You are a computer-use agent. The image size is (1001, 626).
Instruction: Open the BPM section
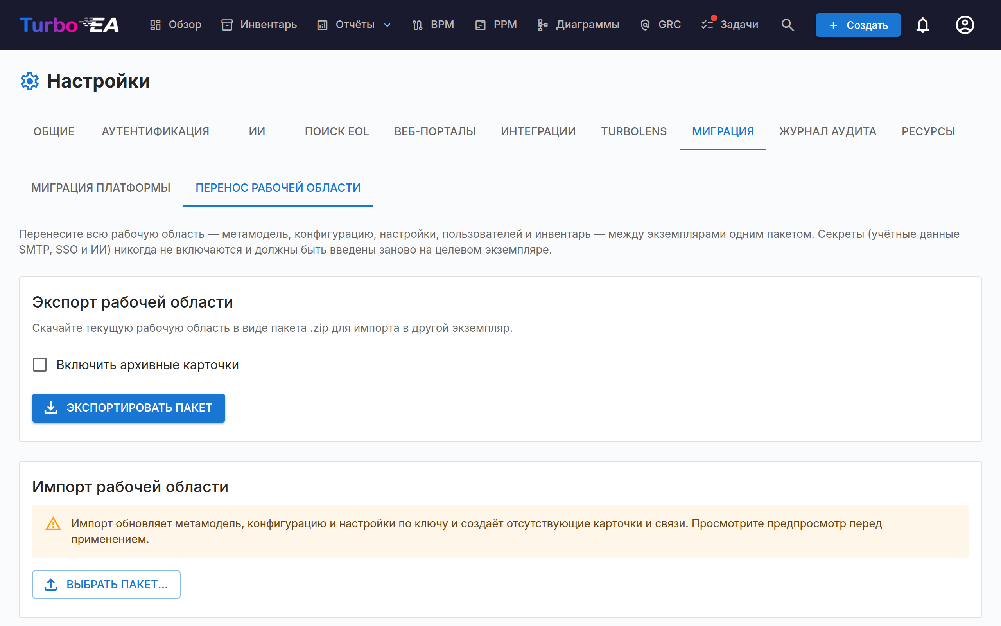pyautogui.click(x=433, y=25)
